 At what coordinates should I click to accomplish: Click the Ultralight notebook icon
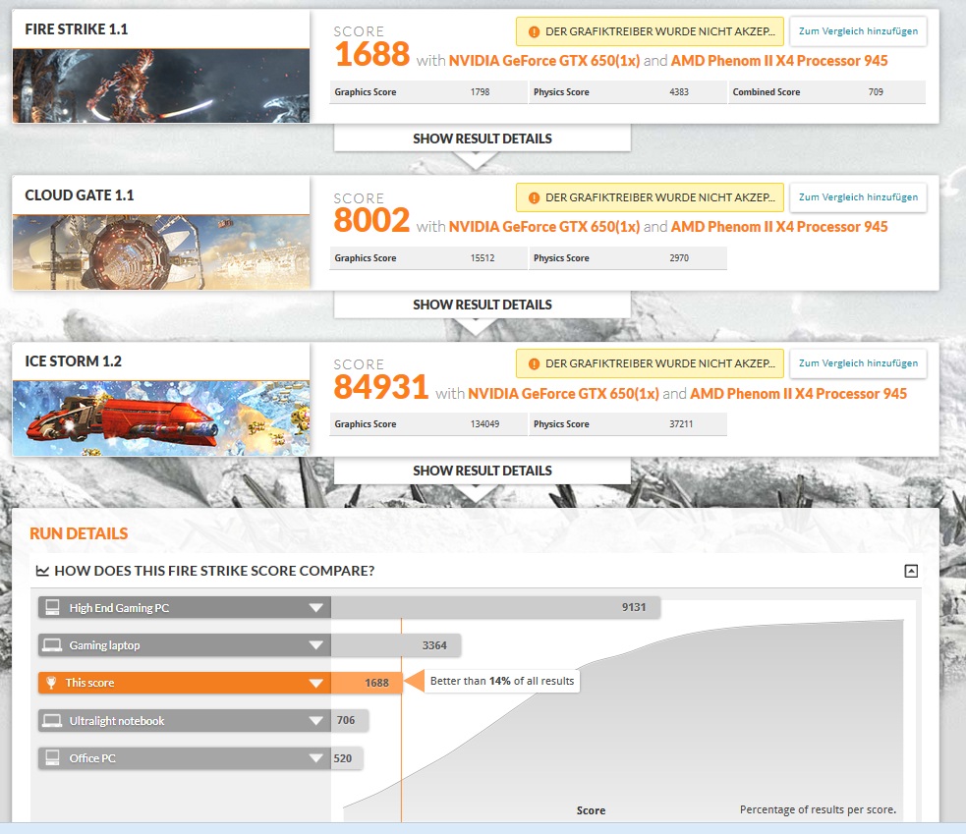click(x=51, y=721)
